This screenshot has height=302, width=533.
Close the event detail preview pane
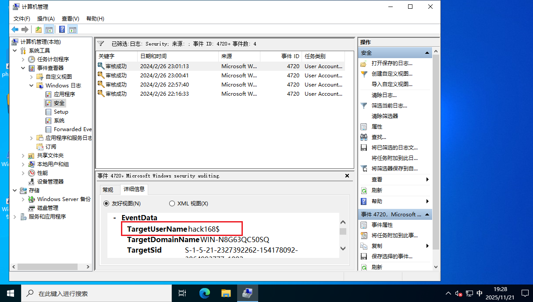pos(347,176)
